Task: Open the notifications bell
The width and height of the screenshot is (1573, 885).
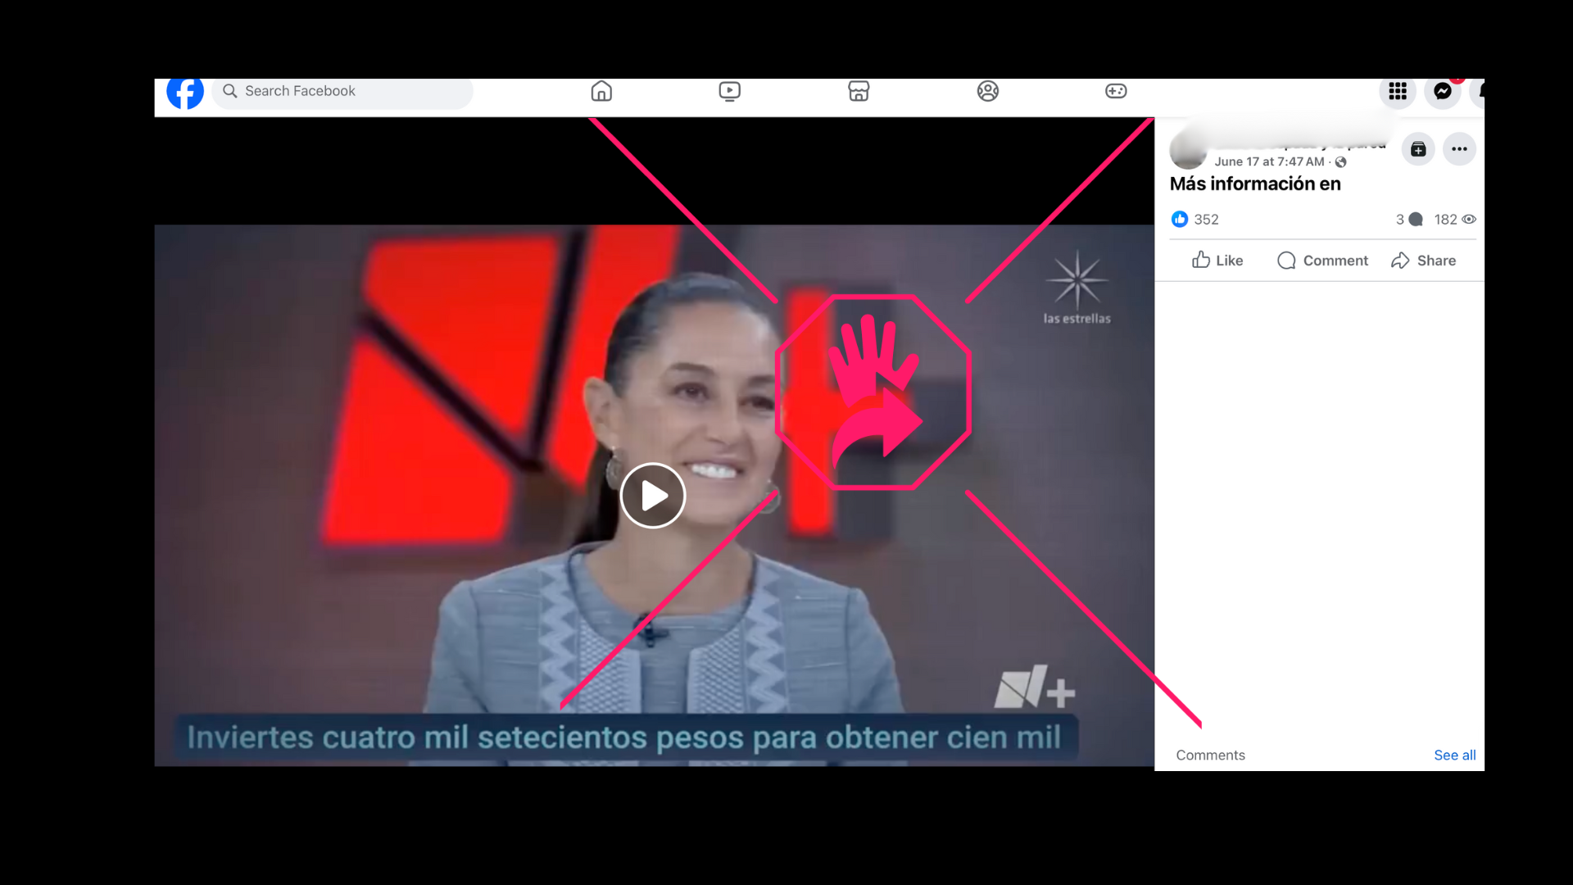Action: 1479,91
